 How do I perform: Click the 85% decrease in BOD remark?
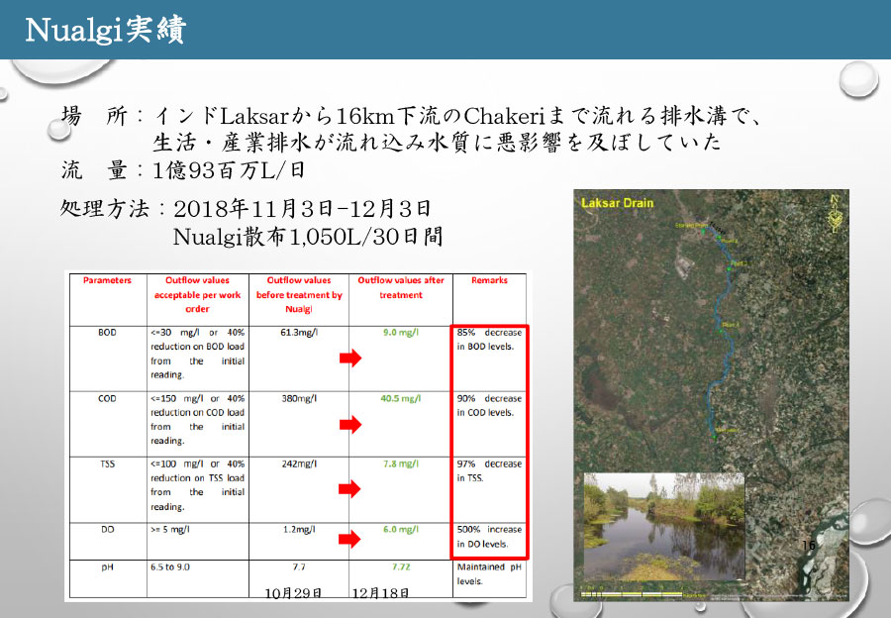coord(489,340)
